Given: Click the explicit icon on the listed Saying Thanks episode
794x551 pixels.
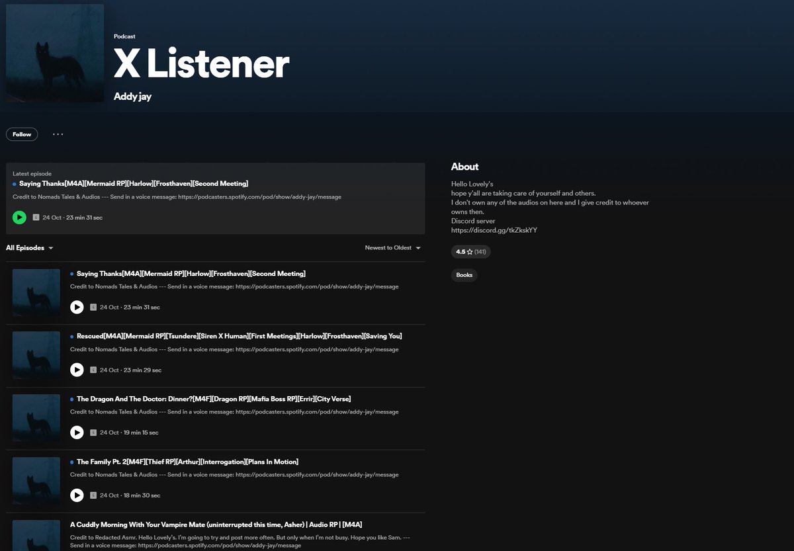Looking at the screenshot, I should click(93, 308).
